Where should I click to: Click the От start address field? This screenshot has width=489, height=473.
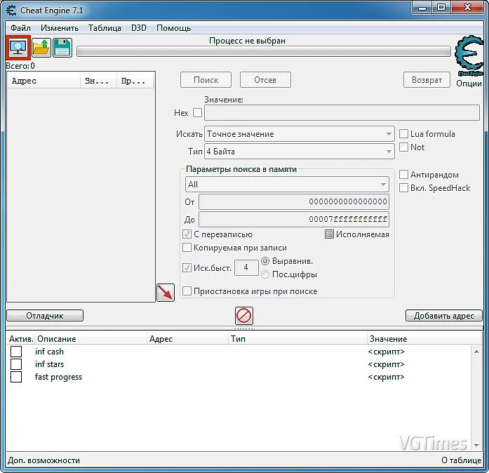coord(294,201)
